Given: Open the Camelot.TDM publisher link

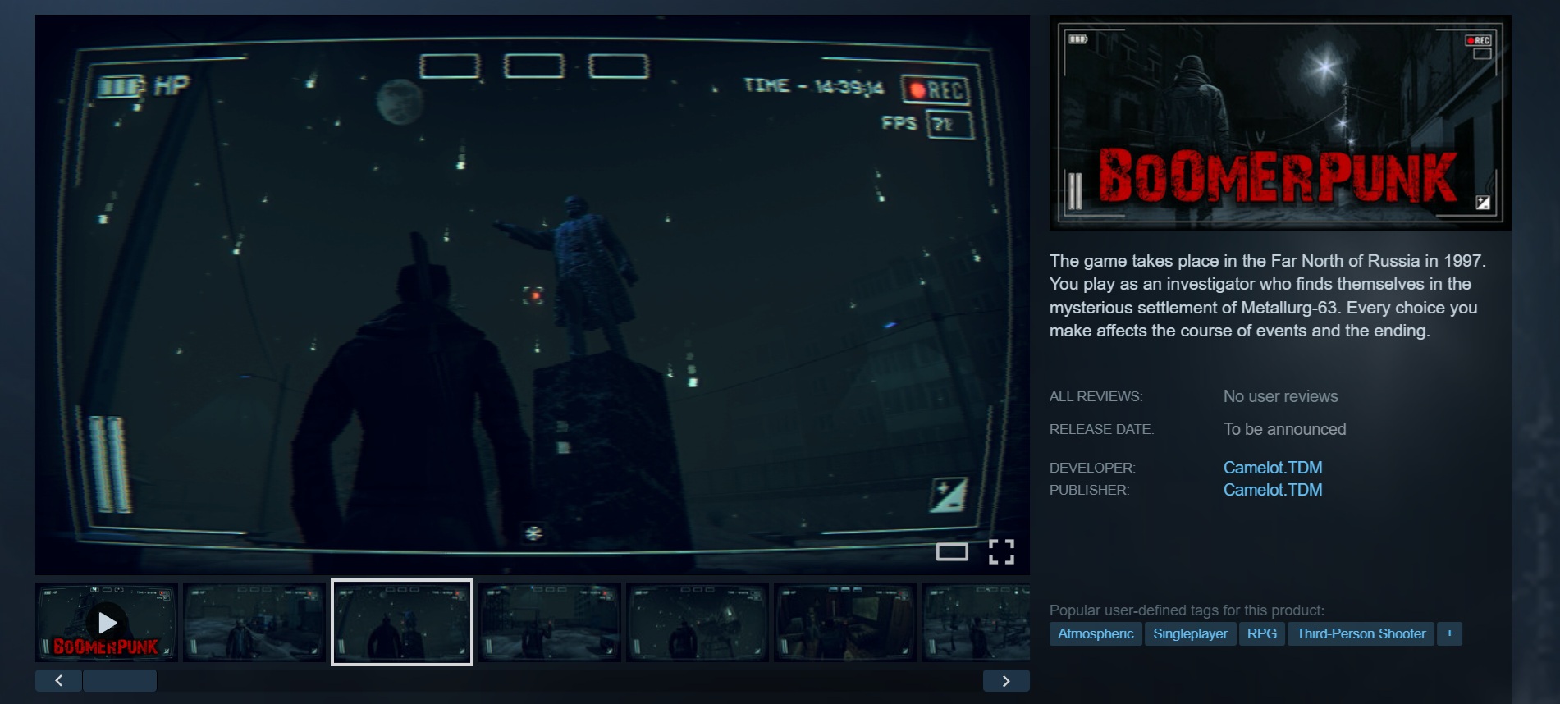Looking at the screenshot, I should [x=1273, y=490].
